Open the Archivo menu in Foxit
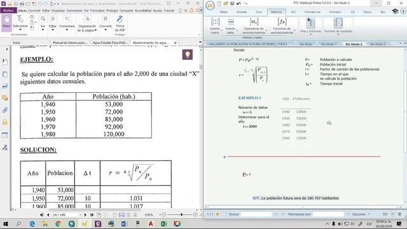The width and height of the screenshot is (407, 229). pos(8,10)
